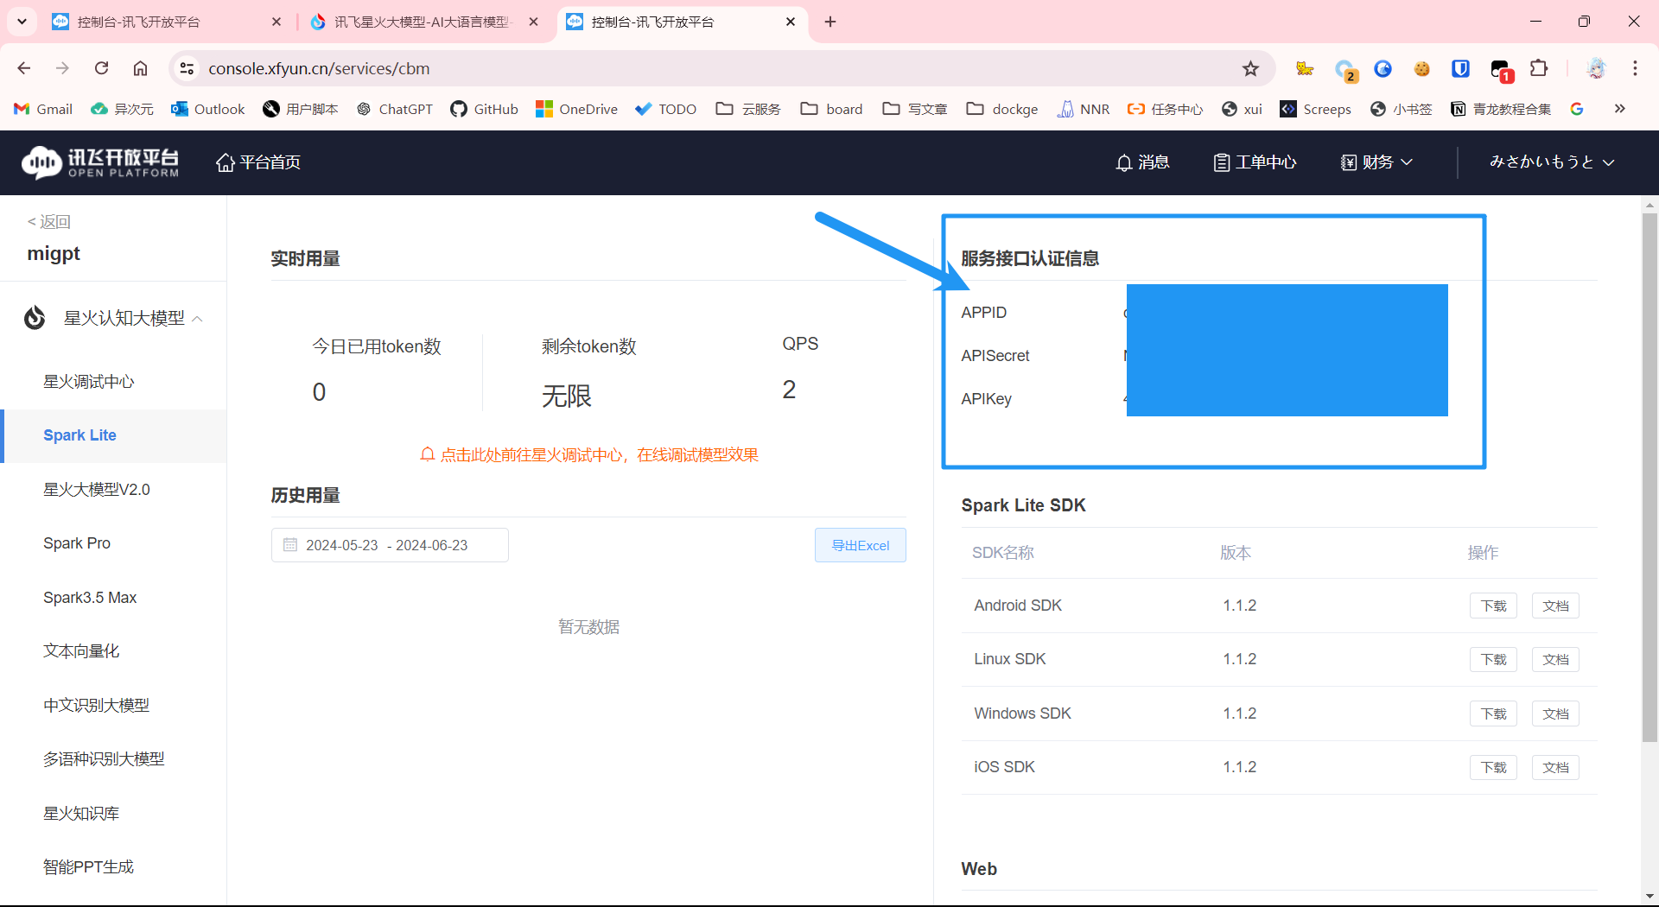Open the みさかいもうと account menu

click(1551, 162)
